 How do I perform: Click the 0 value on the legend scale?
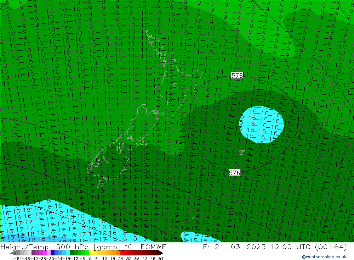[x=90, y=259]
